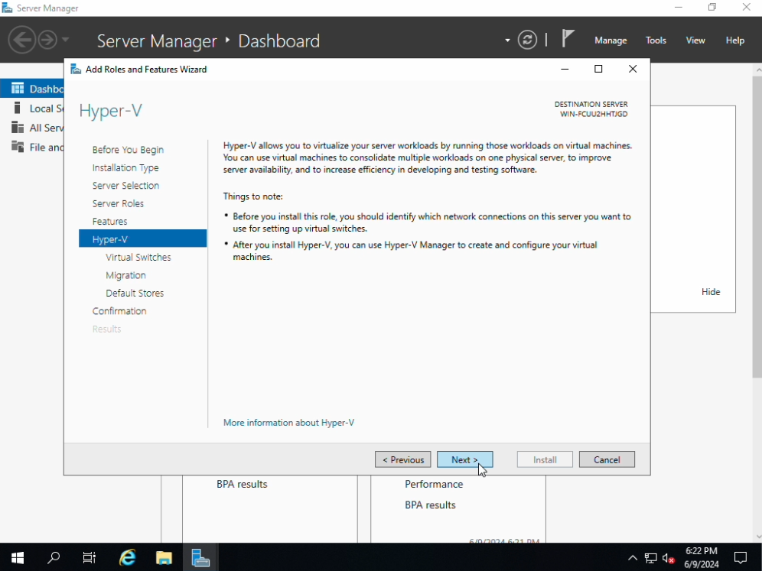The width and height of the screenshot is (762, 571).
Task: Expand the navigation history dropdown arrow
Action: pyautogui.click(x=66, y=40)
